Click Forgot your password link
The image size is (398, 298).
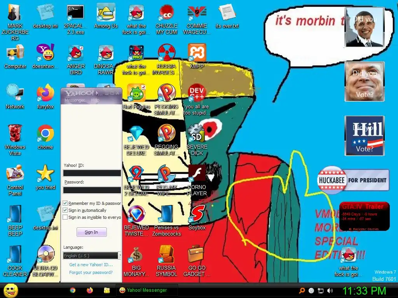[91, 272]
